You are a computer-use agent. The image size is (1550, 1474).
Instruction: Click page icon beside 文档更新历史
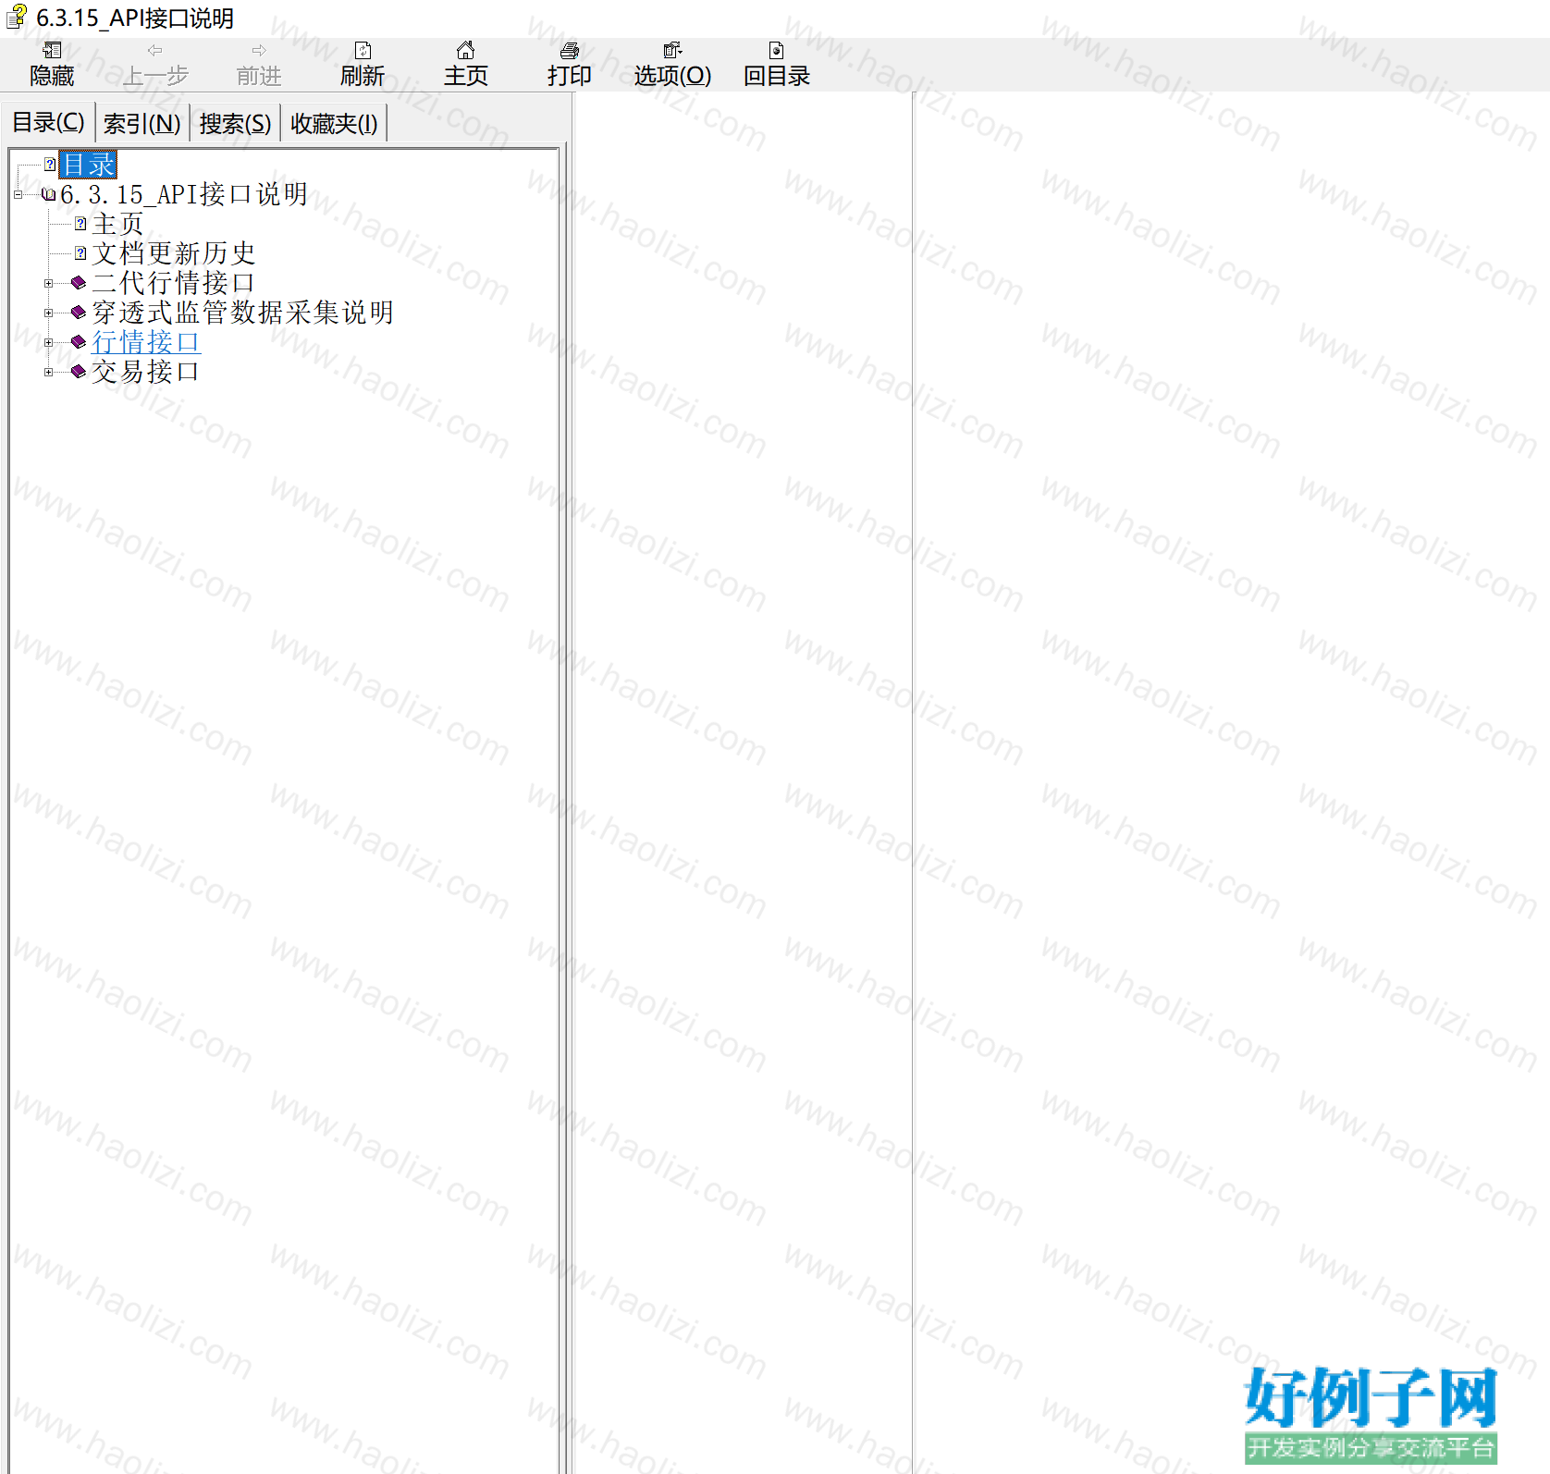pyautogui.click(x=80, y=253)
